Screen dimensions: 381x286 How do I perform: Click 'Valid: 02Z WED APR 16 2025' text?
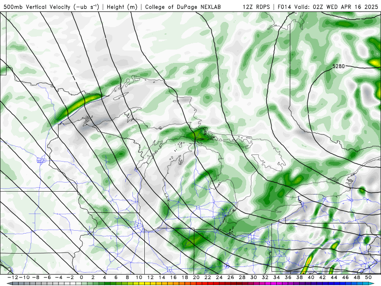(336, 7)
